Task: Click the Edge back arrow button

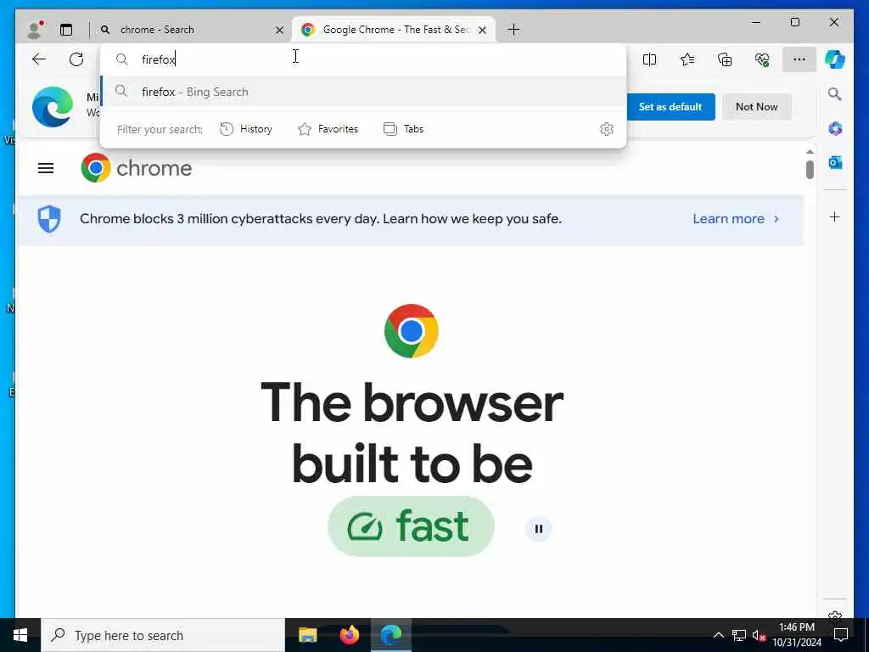Action: coord(39,59)
